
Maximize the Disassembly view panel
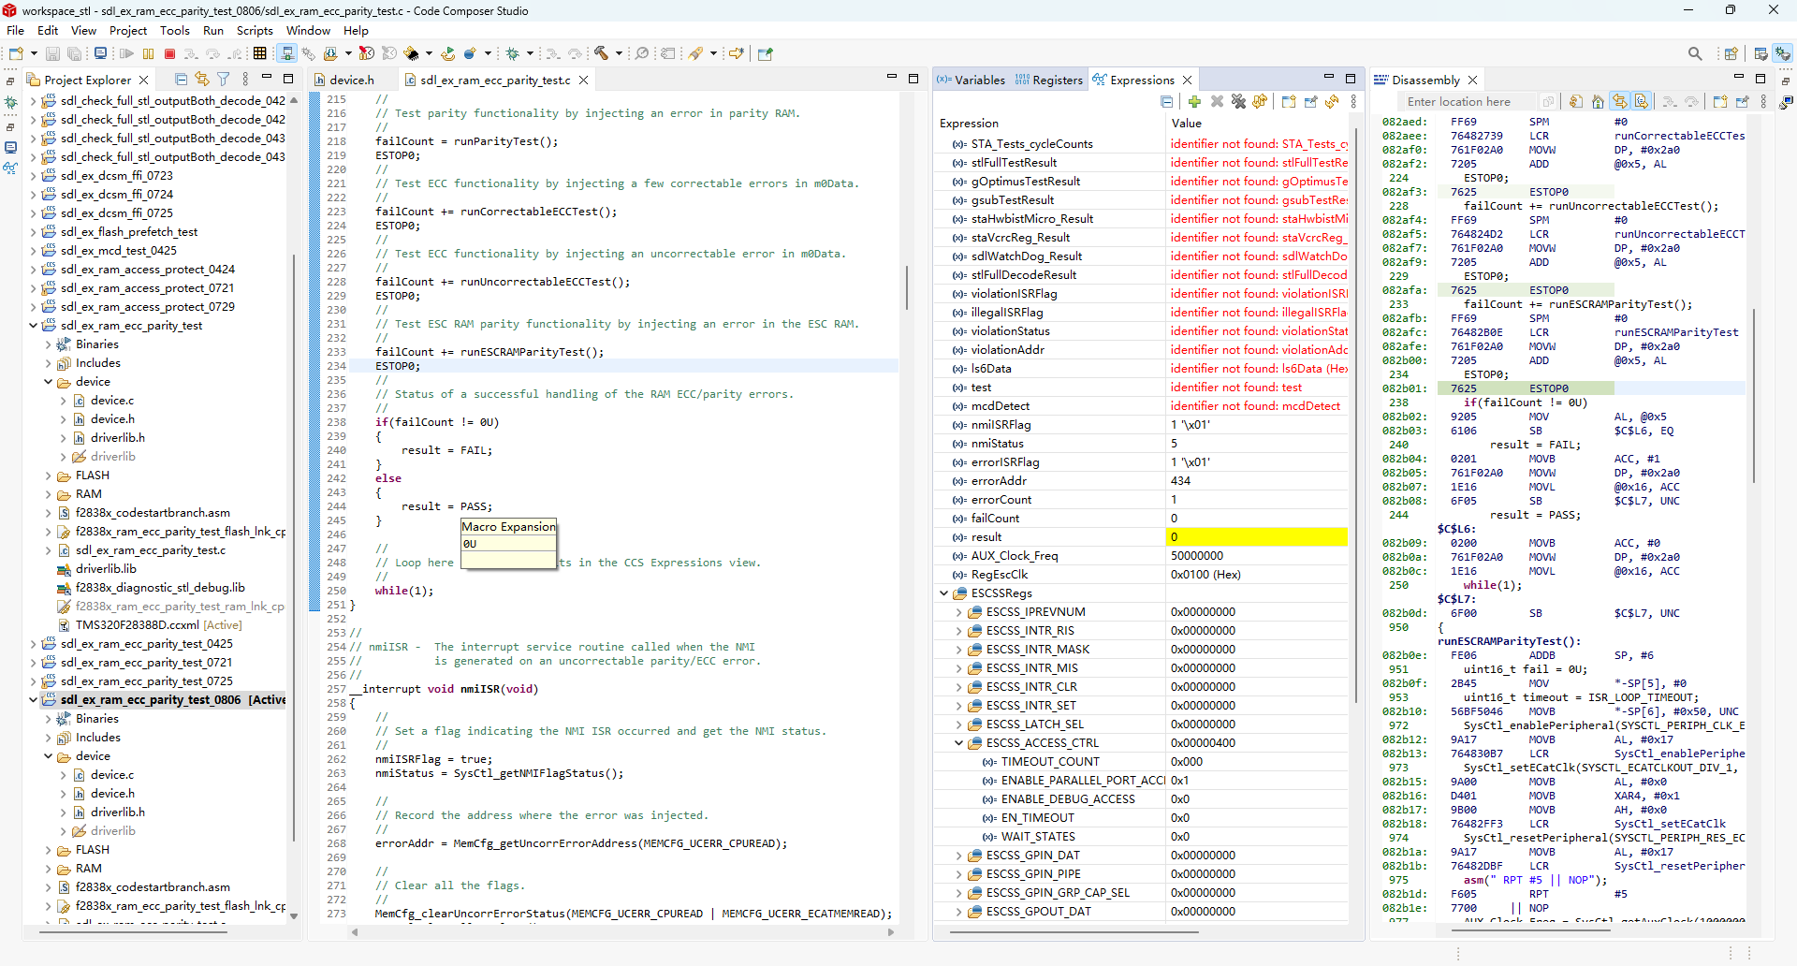[1760, 79]
